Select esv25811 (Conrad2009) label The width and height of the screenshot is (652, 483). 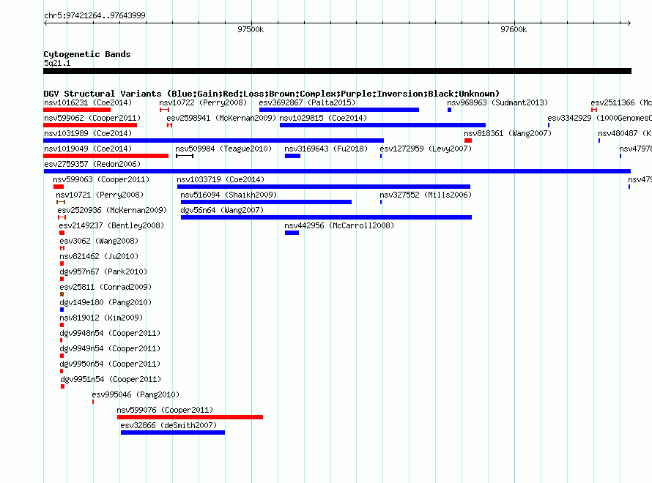pyautogui.click(x=105, y=287)
